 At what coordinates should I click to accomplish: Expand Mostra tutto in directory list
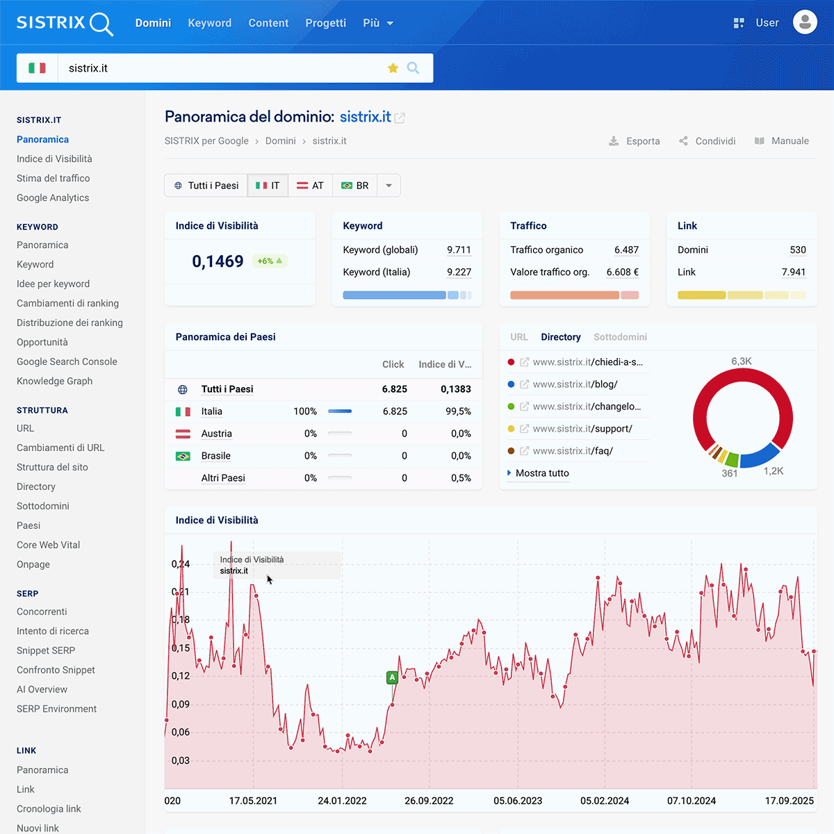tap(541, 473)
